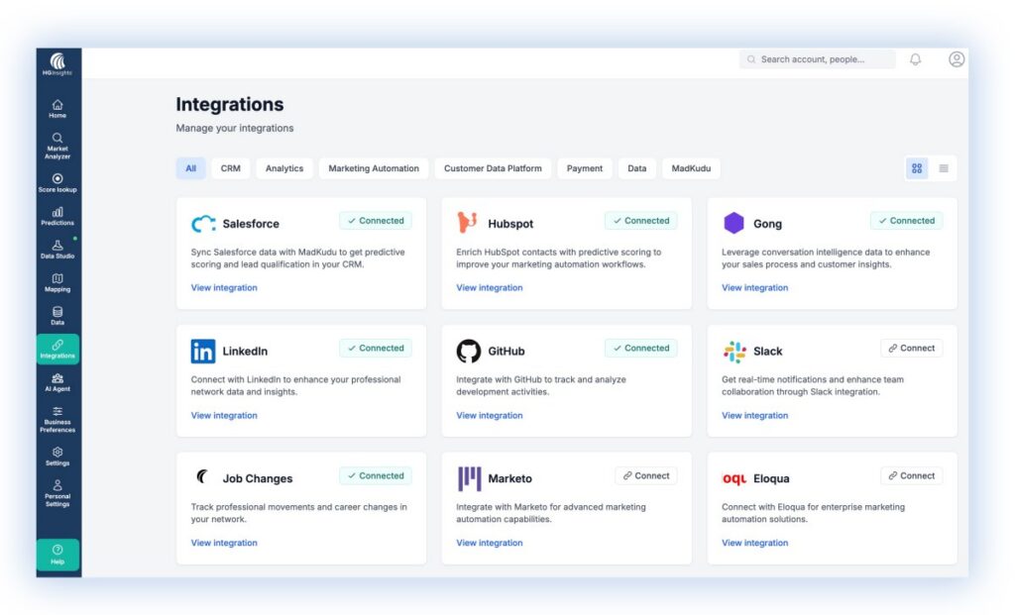
Task: Open Settings in sidebar
Action: tap(57, 457)
